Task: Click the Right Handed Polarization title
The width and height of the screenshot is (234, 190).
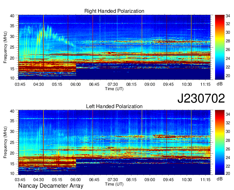Action: [114, 11]
